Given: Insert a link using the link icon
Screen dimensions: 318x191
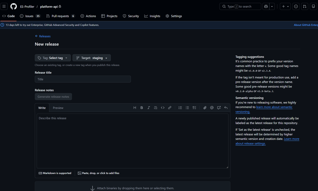Looking at the screenshot, I should click(x=170, y=108).
